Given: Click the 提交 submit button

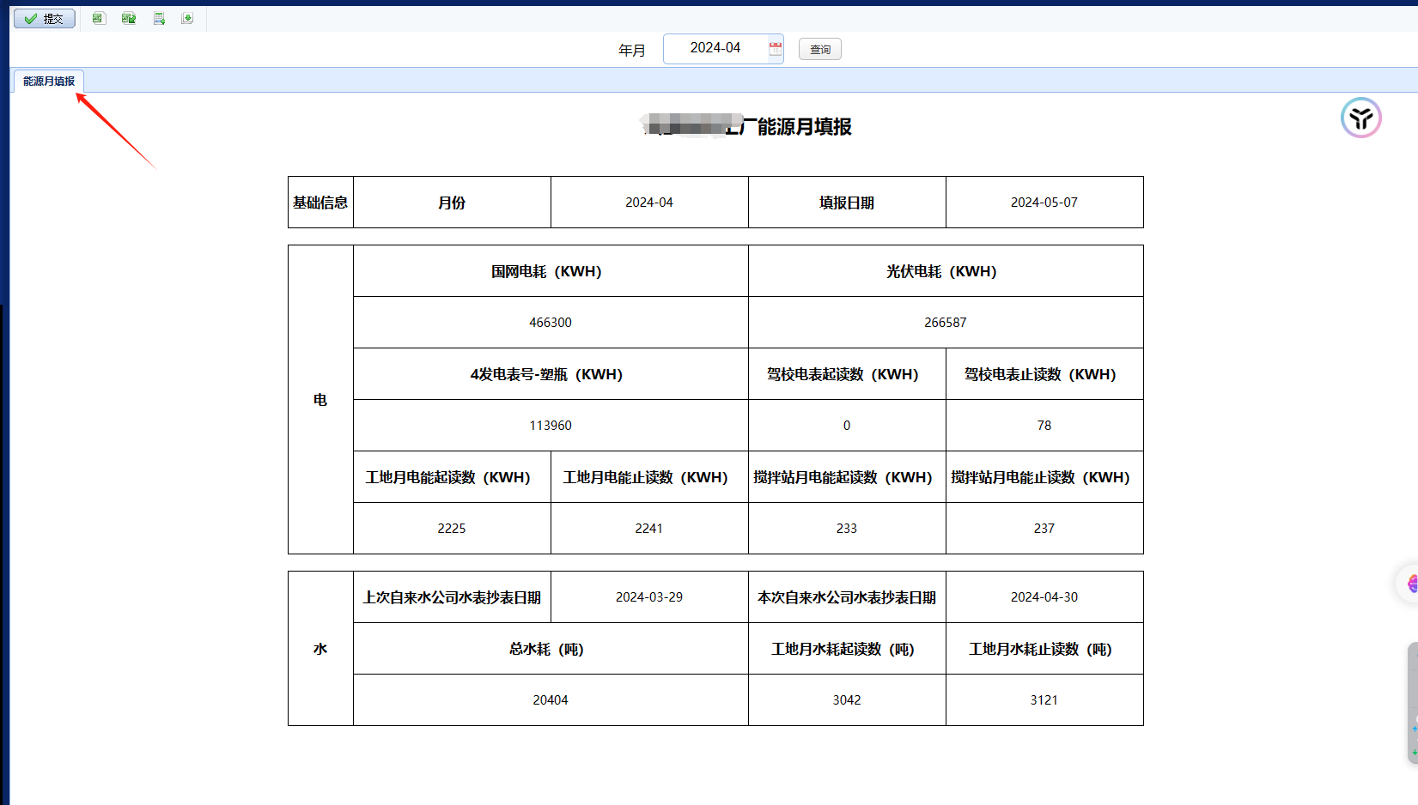Looking at the screenshot, I should pos(45,19).
